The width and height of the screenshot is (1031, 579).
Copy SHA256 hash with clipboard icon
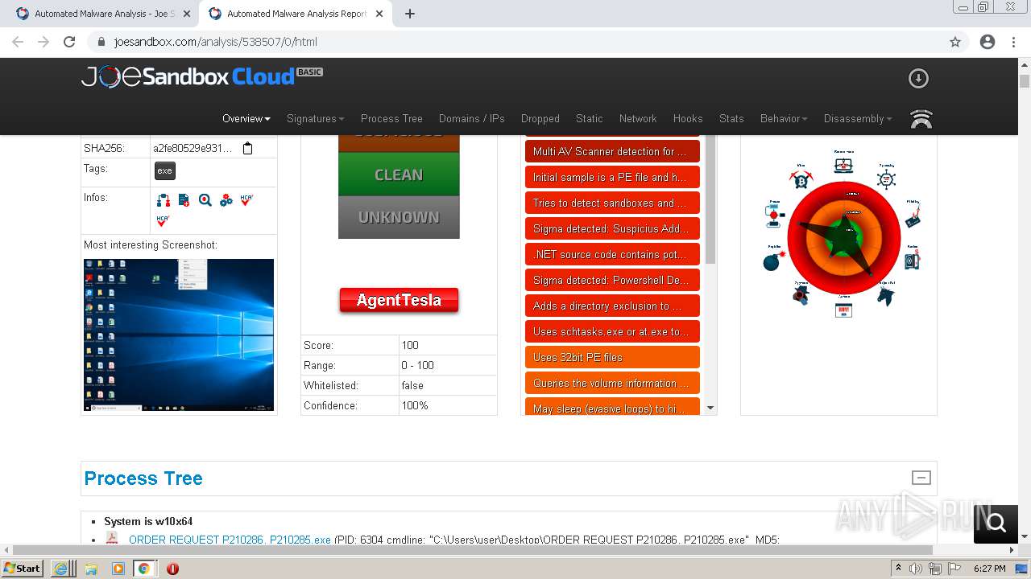248,148
